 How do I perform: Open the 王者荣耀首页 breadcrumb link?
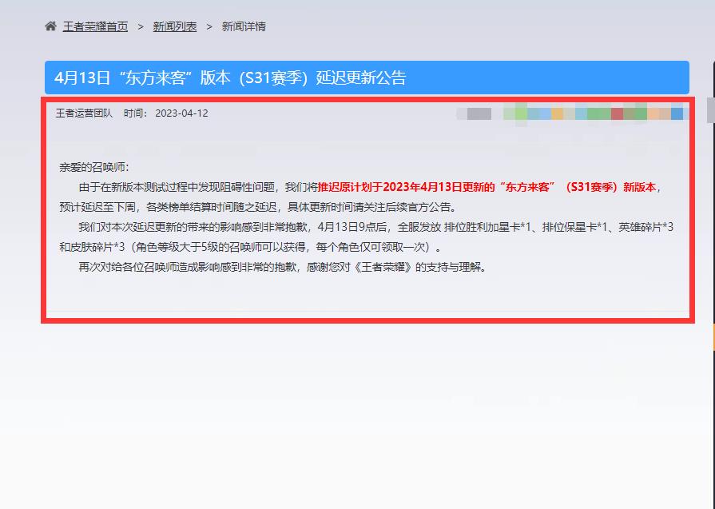[95, 26]
